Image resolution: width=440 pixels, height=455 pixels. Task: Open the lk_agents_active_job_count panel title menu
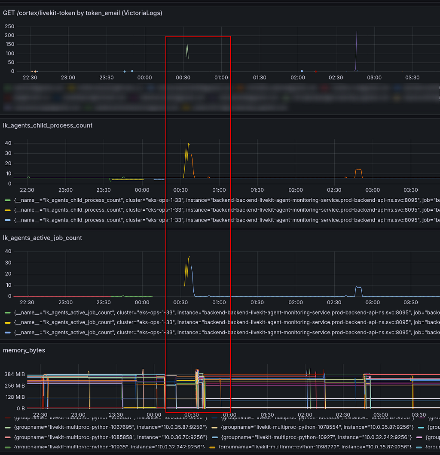(43, 238)
